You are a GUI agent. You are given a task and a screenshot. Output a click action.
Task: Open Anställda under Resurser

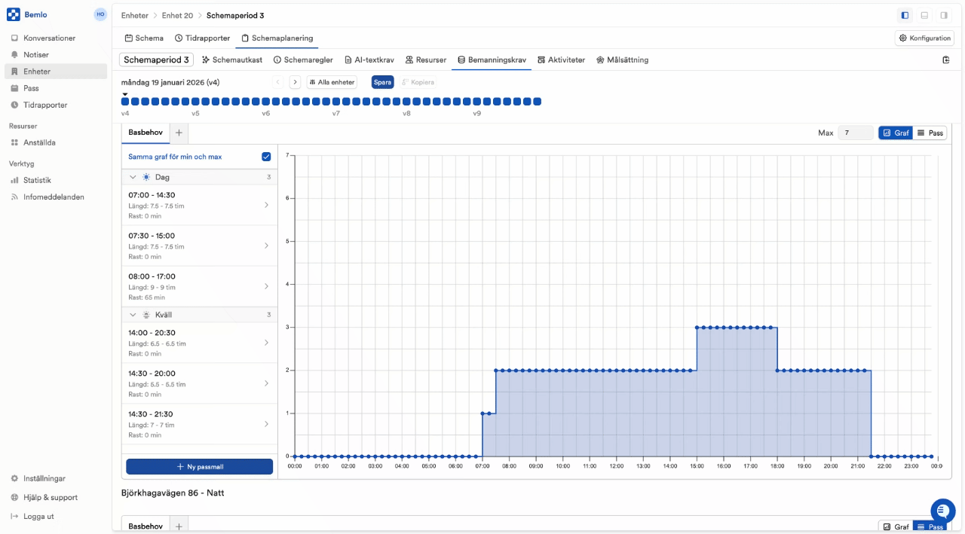[x=39, y=142]
